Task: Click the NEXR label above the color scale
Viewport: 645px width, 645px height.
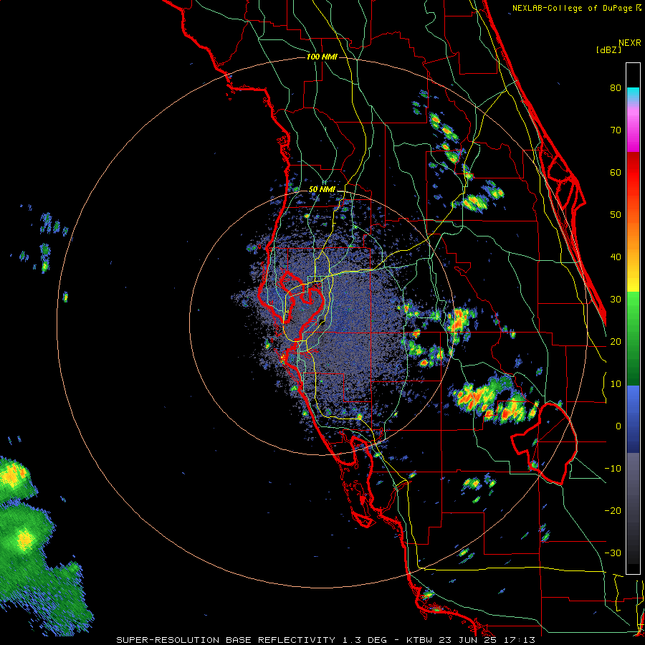Action: [630, 43]
